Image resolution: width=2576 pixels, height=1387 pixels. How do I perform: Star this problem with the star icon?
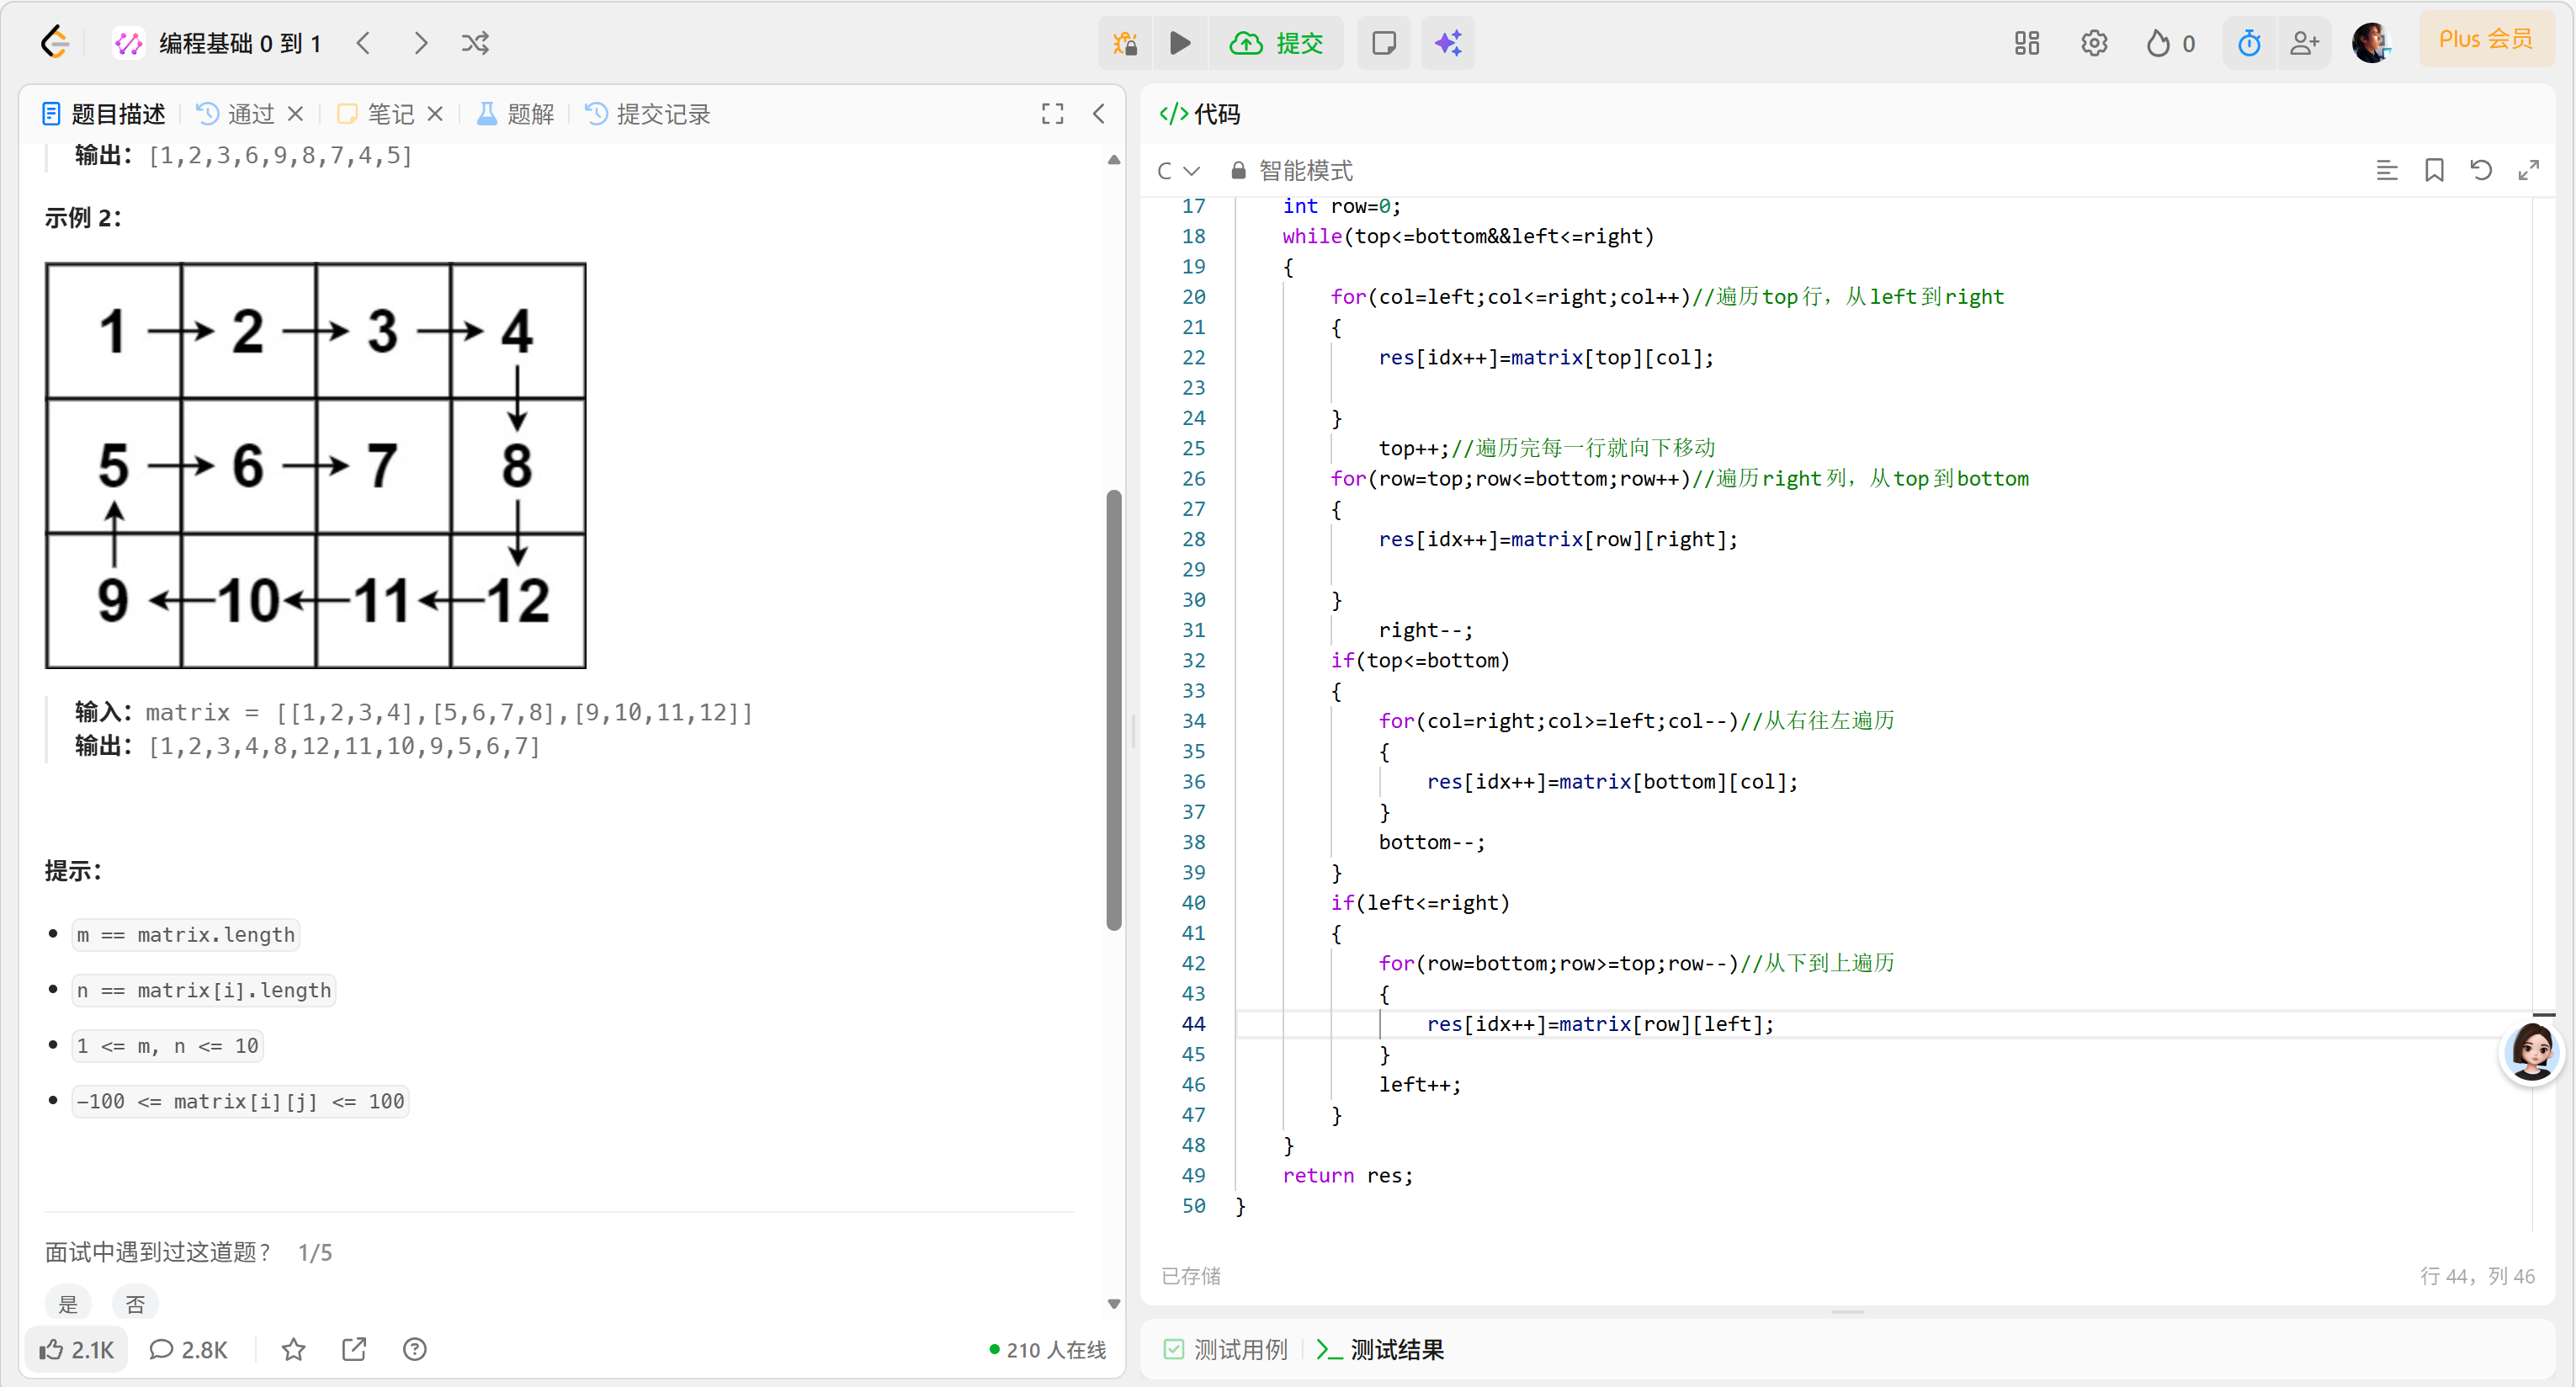[x=292, y=1349]
